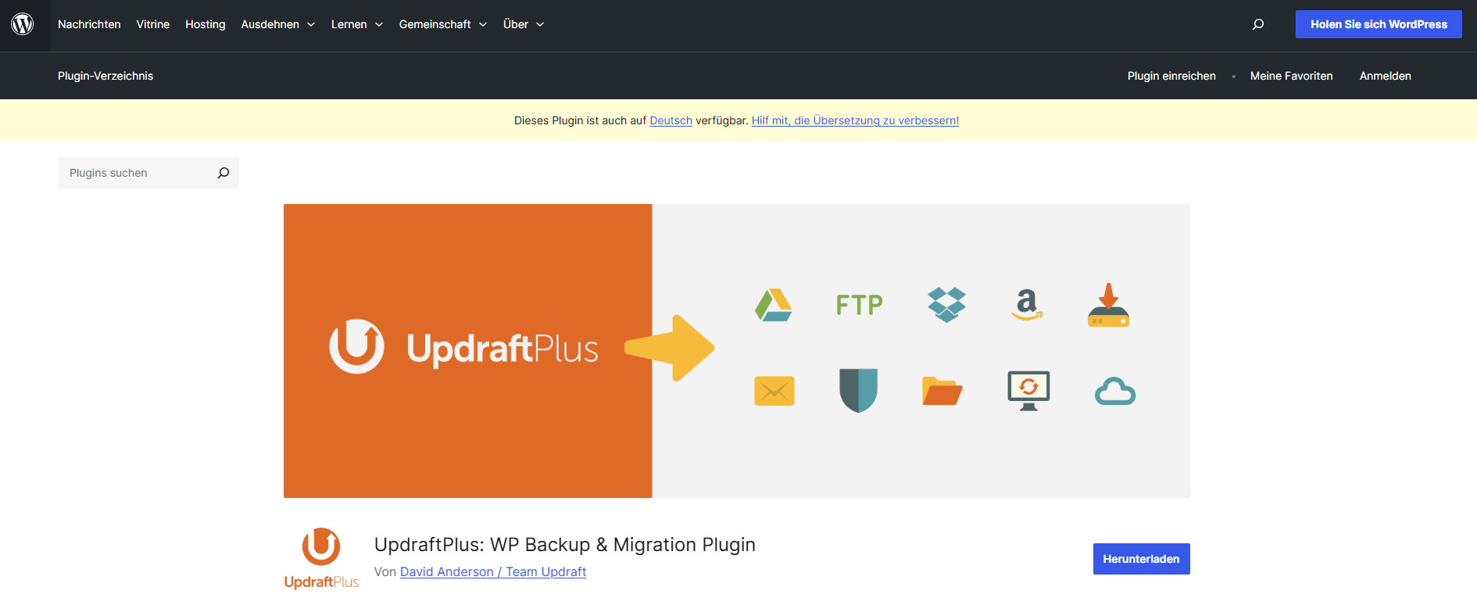Click Holen Sie sich WordPress button
This screenshot has width=1477, height=598.
(1378, 24)
